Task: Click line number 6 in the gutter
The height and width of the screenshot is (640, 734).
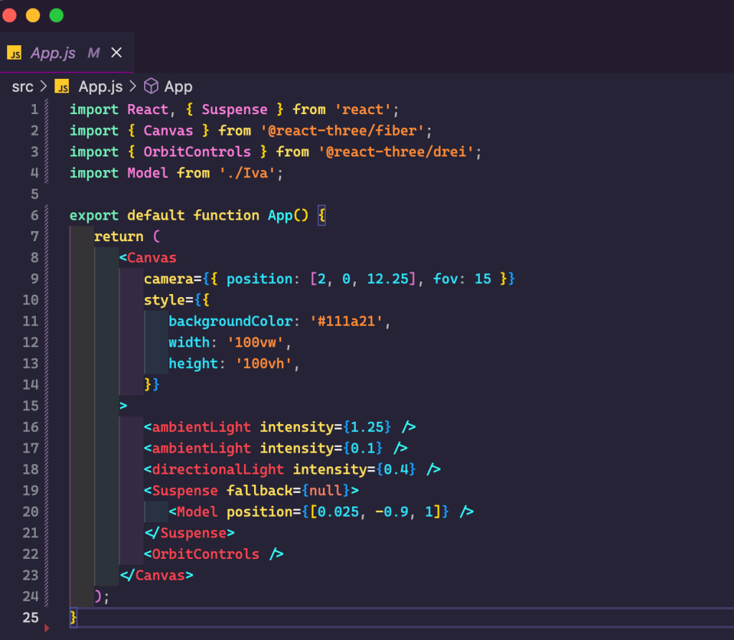Action: pyautogui.click(x=34, y=215)
